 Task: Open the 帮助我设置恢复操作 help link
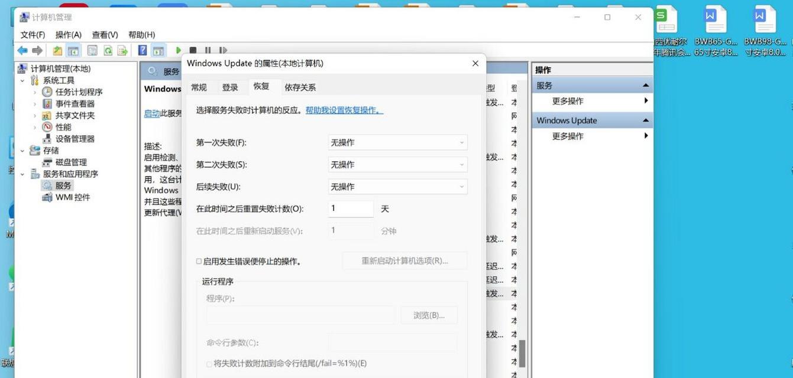pos(344,110)
